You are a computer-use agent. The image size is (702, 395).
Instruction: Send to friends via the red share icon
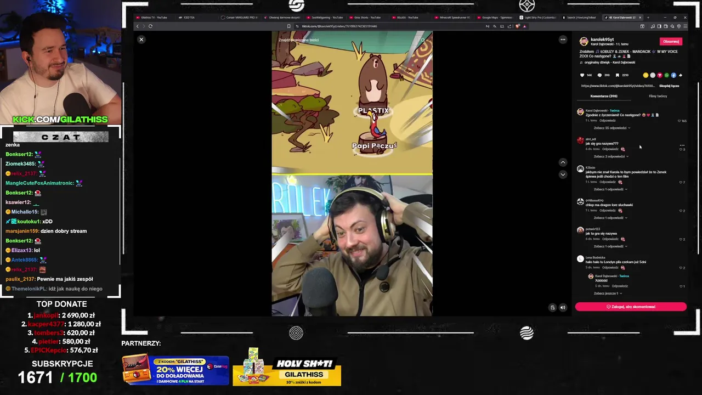(660, 75)
